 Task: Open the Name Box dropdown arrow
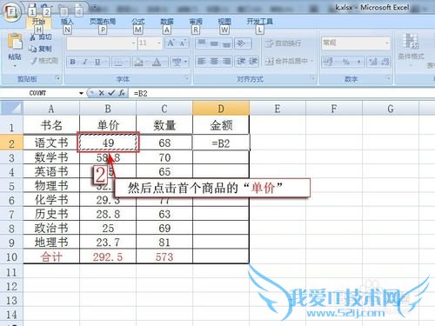pos(81,93)
